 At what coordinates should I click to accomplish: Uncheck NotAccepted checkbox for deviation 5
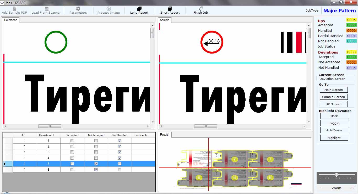point(96,164)
